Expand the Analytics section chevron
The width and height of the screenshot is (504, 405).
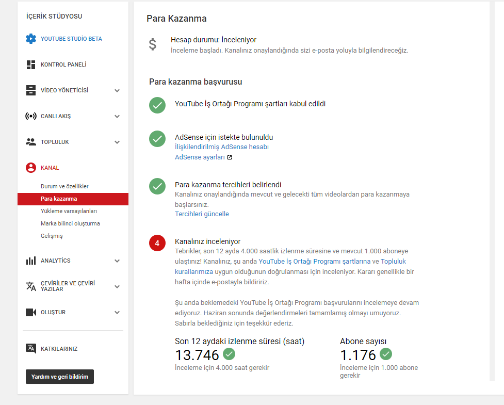coord(117,261)
